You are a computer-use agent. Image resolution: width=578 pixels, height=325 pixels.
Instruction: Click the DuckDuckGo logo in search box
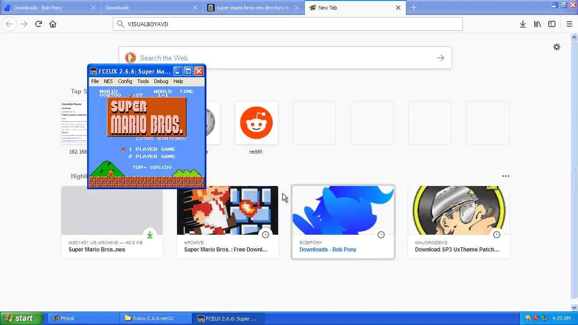(x=131, y=58)
